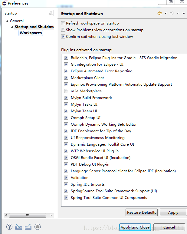Click the Oomph preference recorder icon

point(38,227)
